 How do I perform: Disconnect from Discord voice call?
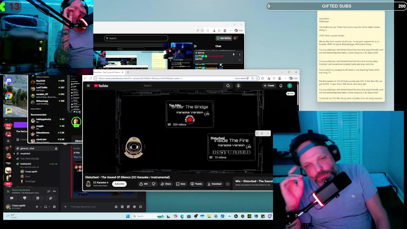(54, 191)
